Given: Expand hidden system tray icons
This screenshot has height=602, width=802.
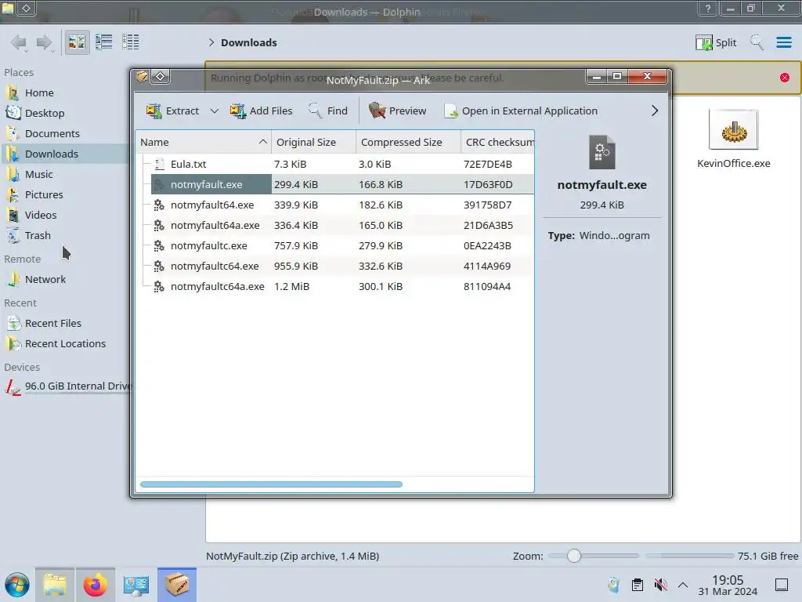Looking at the screenshot, I should [683, 585].
